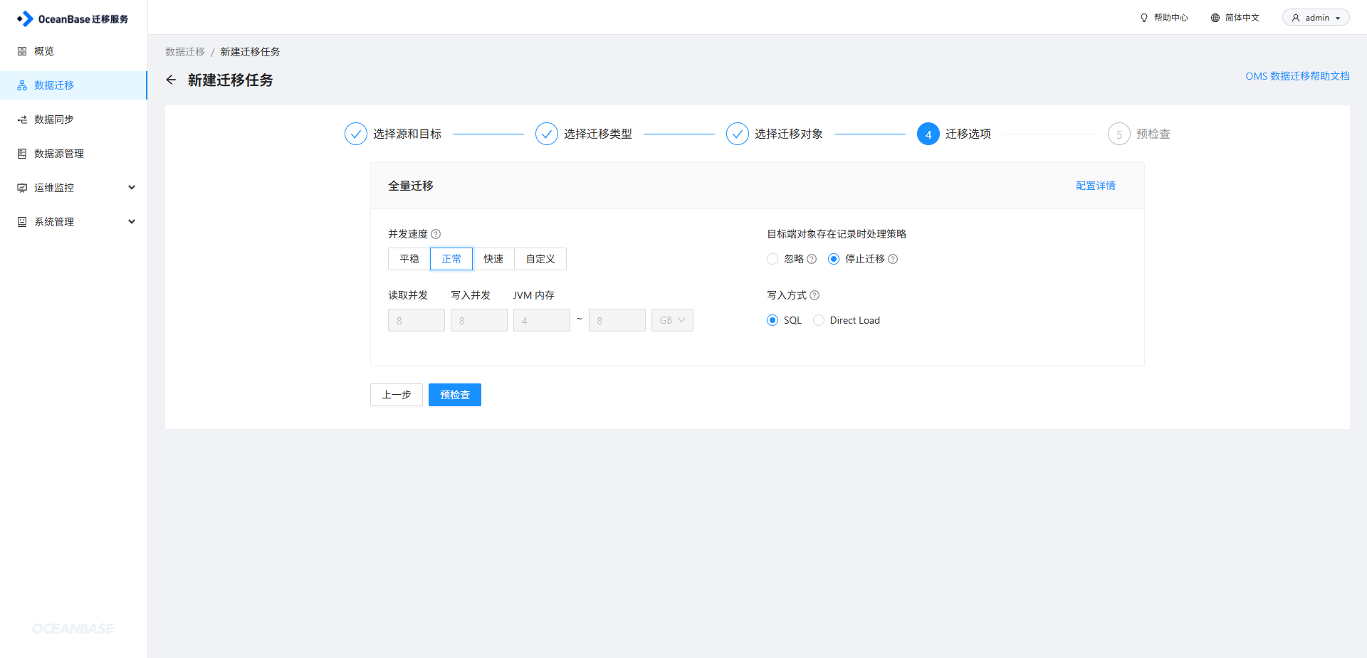The image size is (1367, 658).
Task: Set concurrency speed to 平稳
Action: [x=409, y=259]
